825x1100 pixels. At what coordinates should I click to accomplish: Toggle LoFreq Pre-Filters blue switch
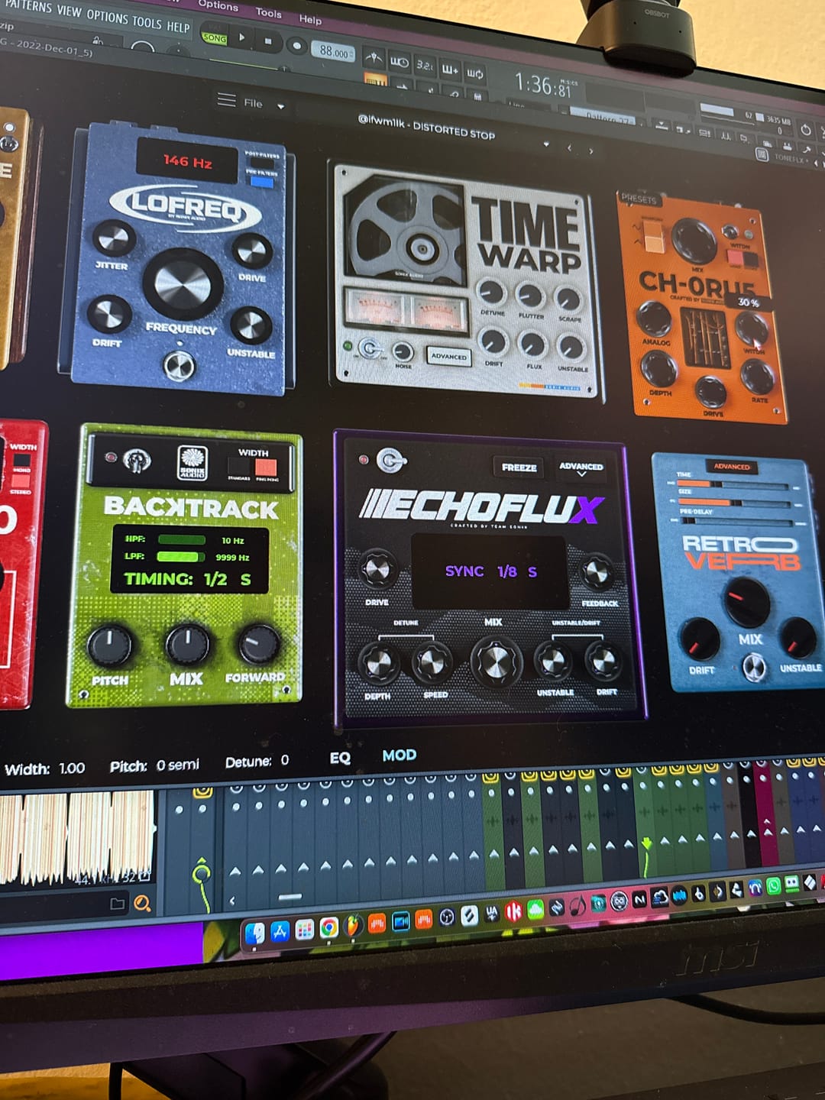click(262, 182)
